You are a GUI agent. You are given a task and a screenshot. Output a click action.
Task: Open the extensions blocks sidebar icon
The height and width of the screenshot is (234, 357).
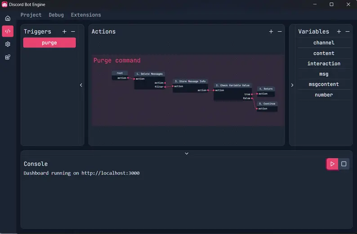[x=8, y=57]
